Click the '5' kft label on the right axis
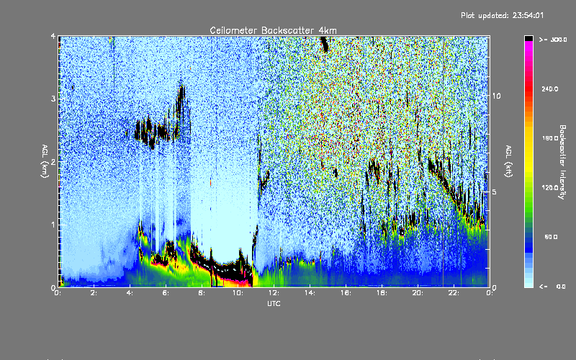576x360 pixels. pyautogui.click(x=494, y=192)
